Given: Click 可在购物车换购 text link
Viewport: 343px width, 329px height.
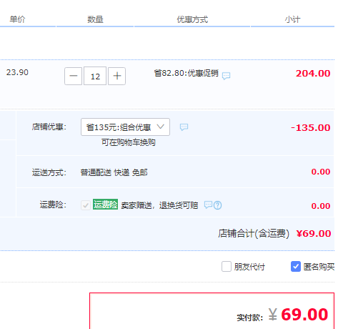Looking at the screenshot, I should click(x=129, y=142).
